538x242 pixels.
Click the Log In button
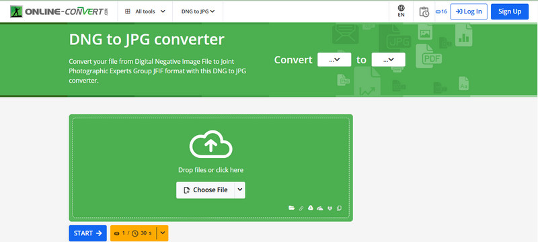(469, 11)
